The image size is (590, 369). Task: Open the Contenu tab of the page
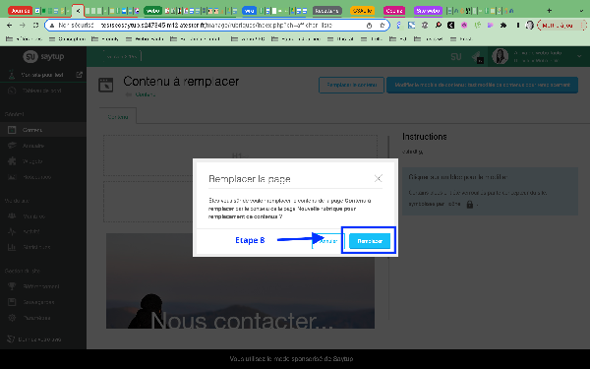coord(118,117)
